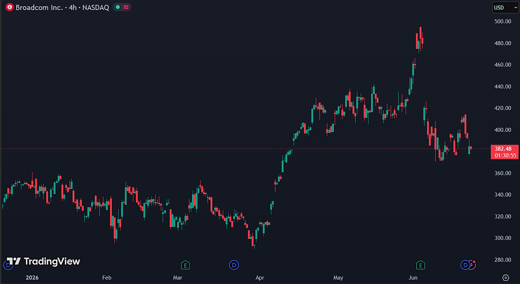The image size is (520, 284).
Task: Click the 460.00 price axis label
Action: click(x=503, y=65)
